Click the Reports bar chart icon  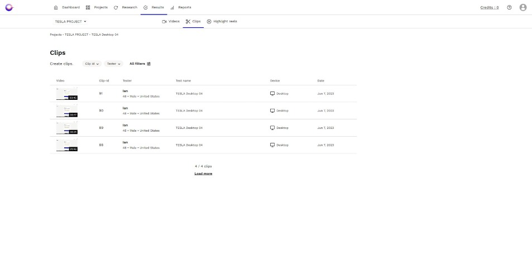point(172,7)
